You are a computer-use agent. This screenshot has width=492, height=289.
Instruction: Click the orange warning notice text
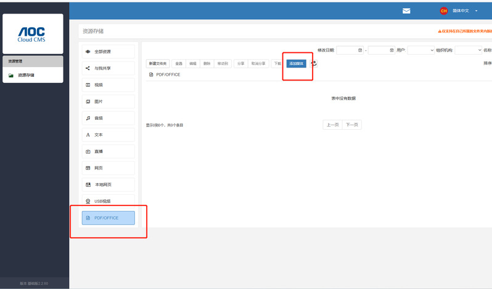pyautogui.click(x=465, y=31)
